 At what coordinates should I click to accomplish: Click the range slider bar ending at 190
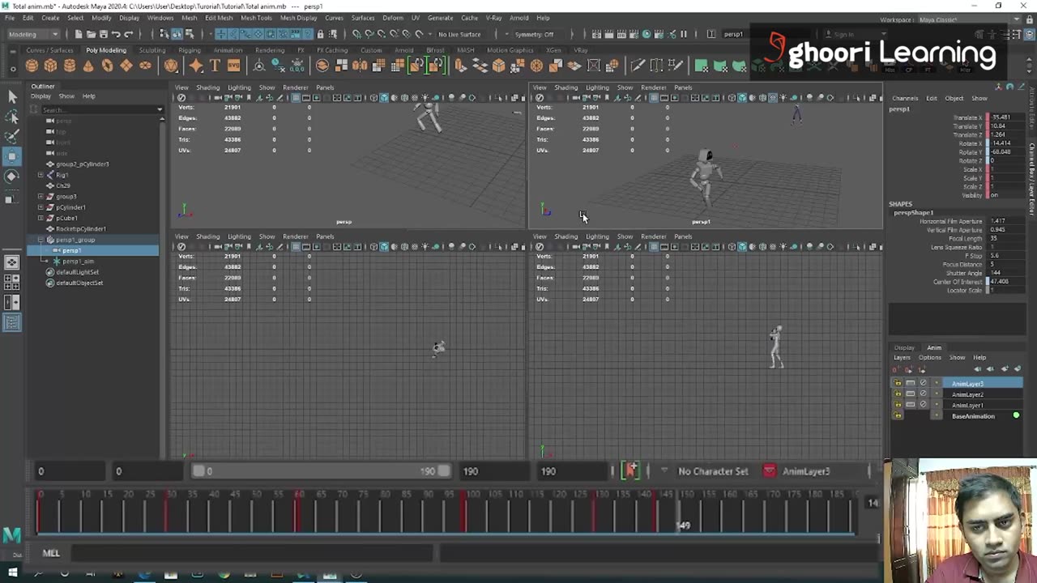(322, 471)
